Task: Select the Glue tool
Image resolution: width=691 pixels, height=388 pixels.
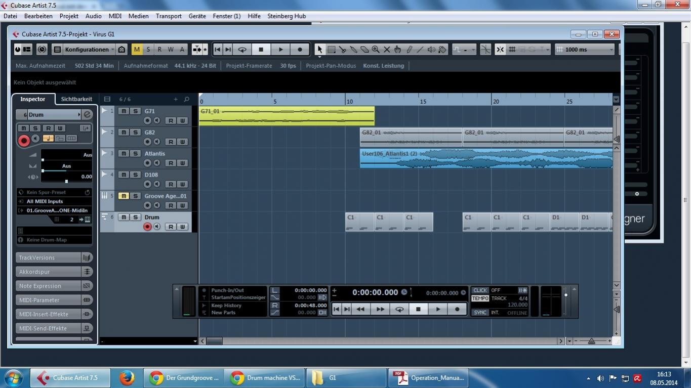Action: [354, 50]
